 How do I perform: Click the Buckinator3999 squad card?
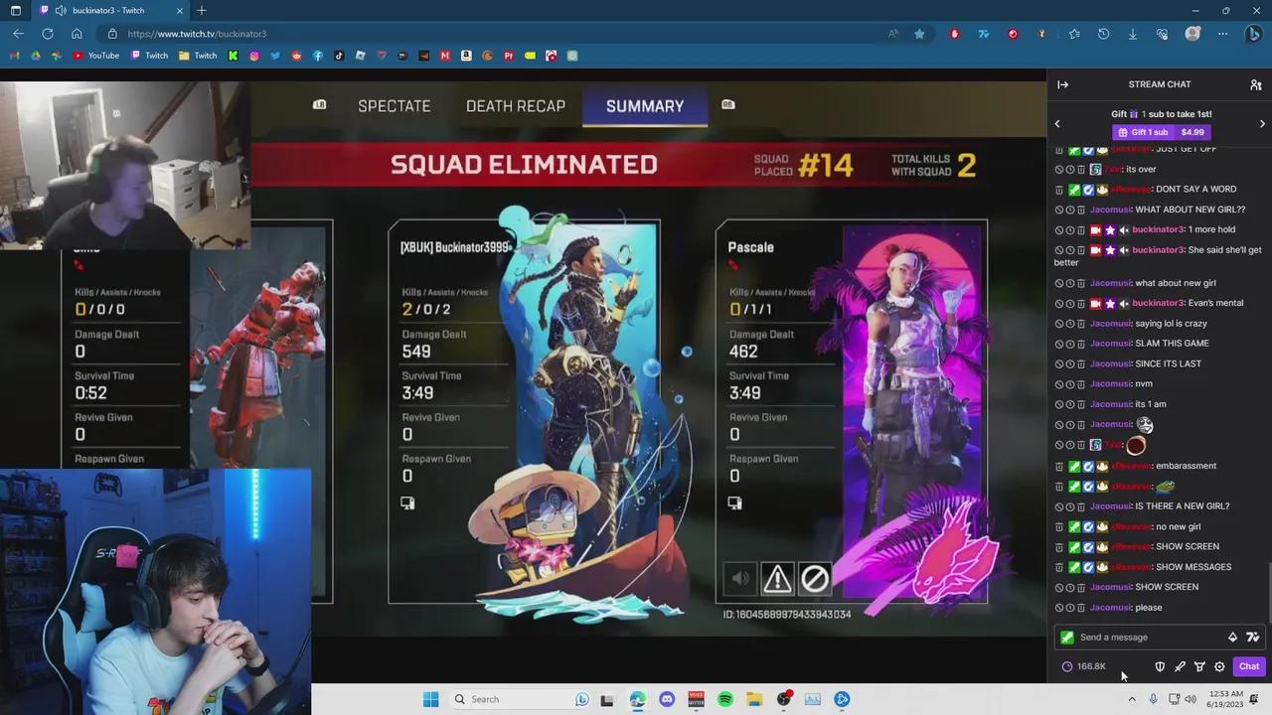[x=524, y=412]
